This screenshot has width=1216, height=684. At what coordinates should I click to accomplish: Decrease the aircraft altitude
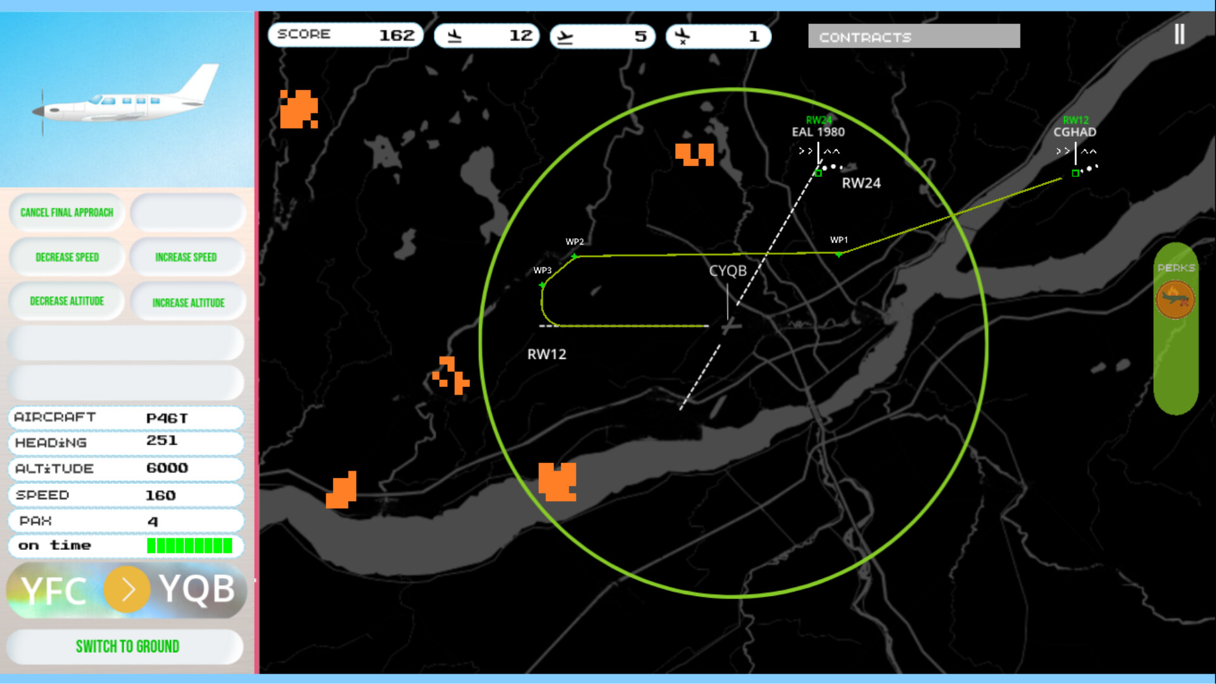(66, 301)
